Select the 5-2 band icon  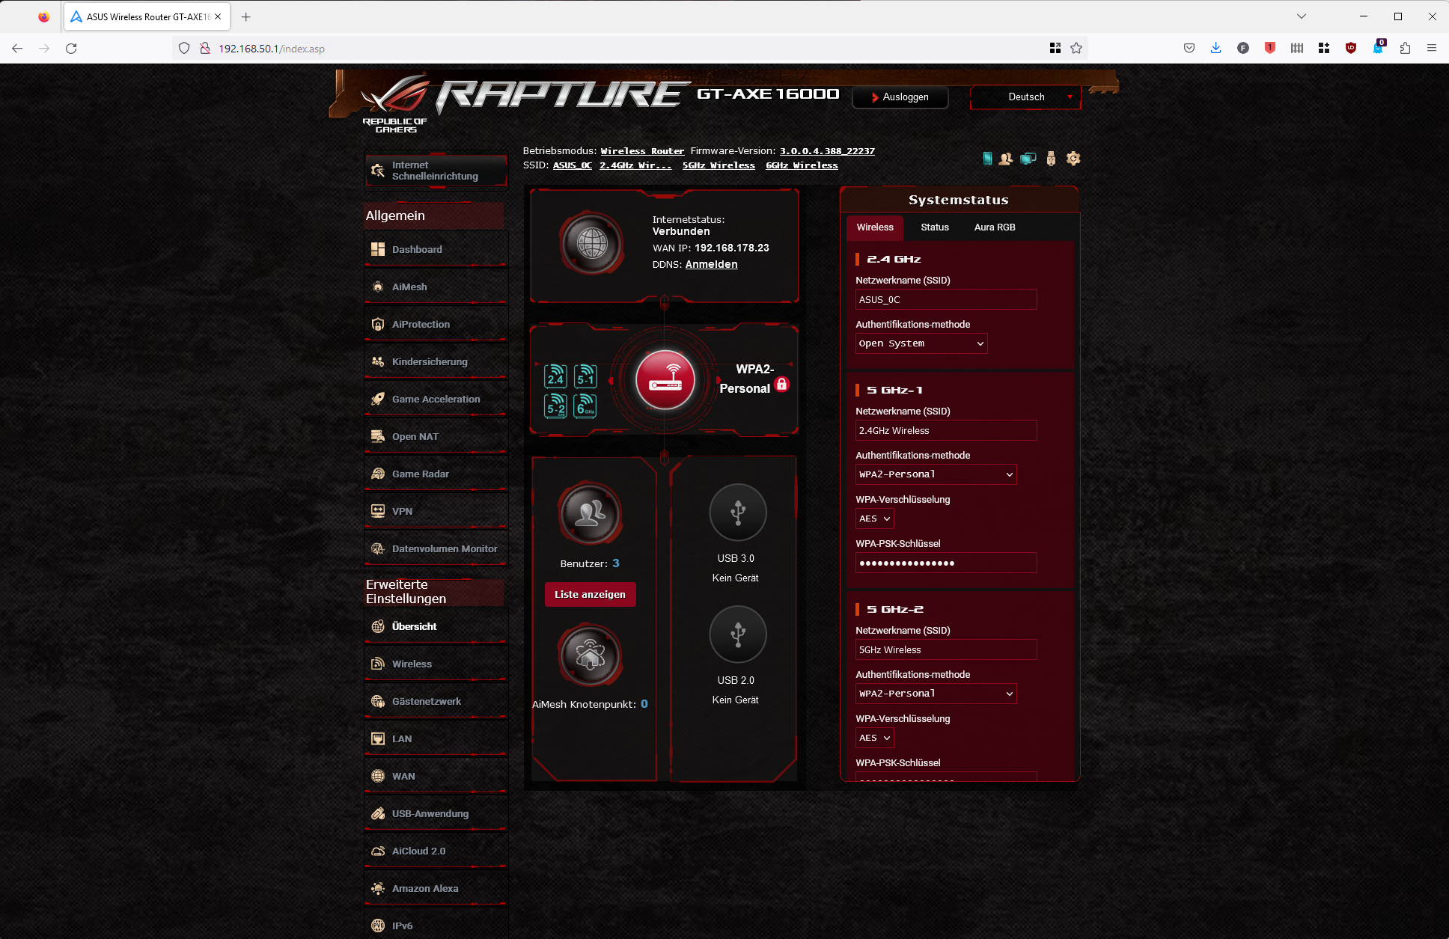[x=555, y=406]
